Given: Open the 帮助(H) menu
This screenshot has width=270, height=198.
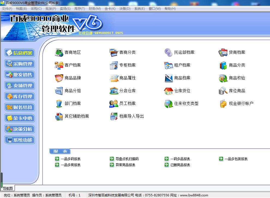Looking at the screenshot, I should (170, 9).
